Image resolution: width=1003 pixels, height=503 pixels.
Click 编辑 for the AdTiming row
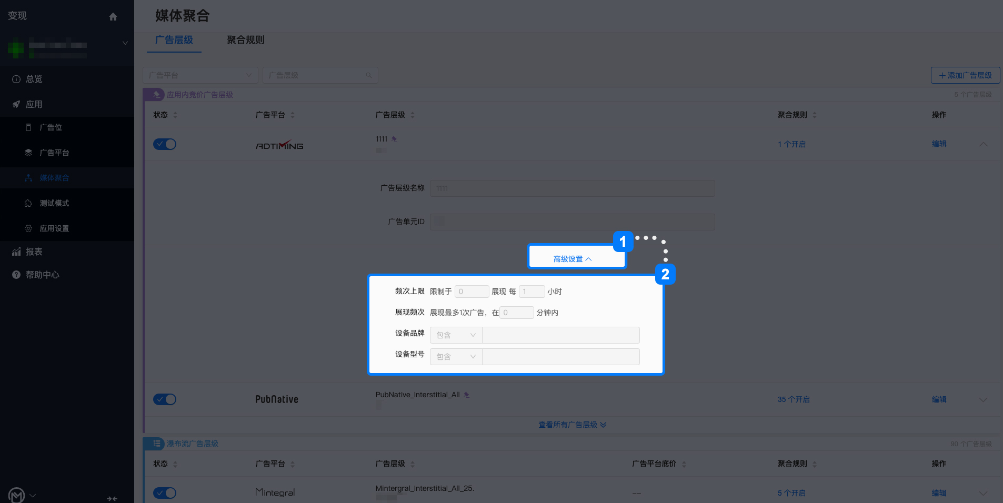(x=939, y=144)
